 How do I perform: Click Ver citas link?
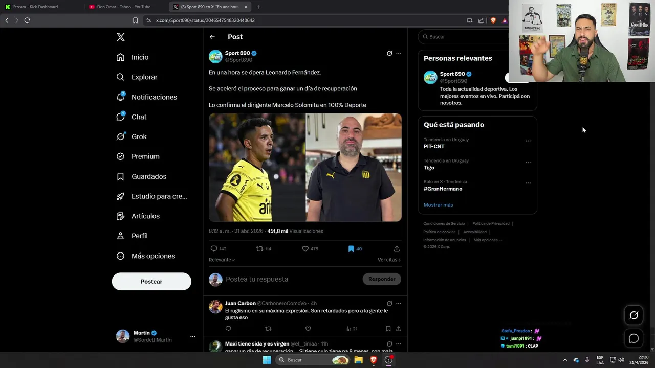tap(389, 260)
